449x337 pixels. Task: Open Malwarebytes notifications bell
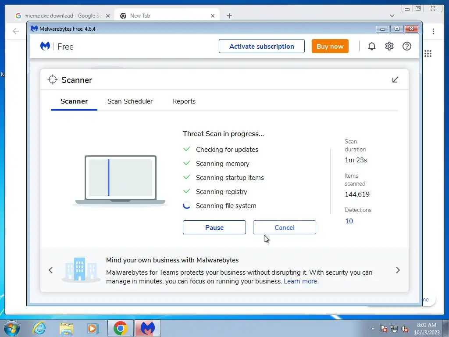click(x=372, y=46)
